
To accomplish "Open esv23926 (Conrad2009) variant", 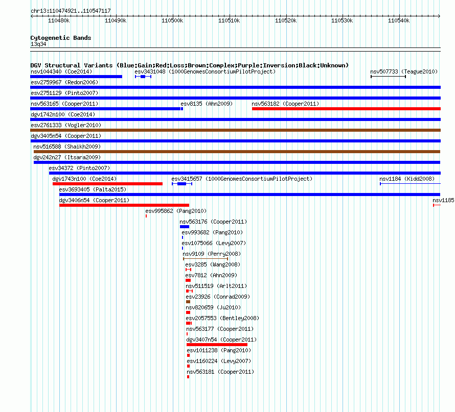I will point(218,297).
